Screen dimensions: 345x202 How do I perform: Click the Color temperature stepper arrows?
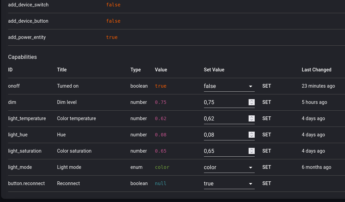(251, 119)
